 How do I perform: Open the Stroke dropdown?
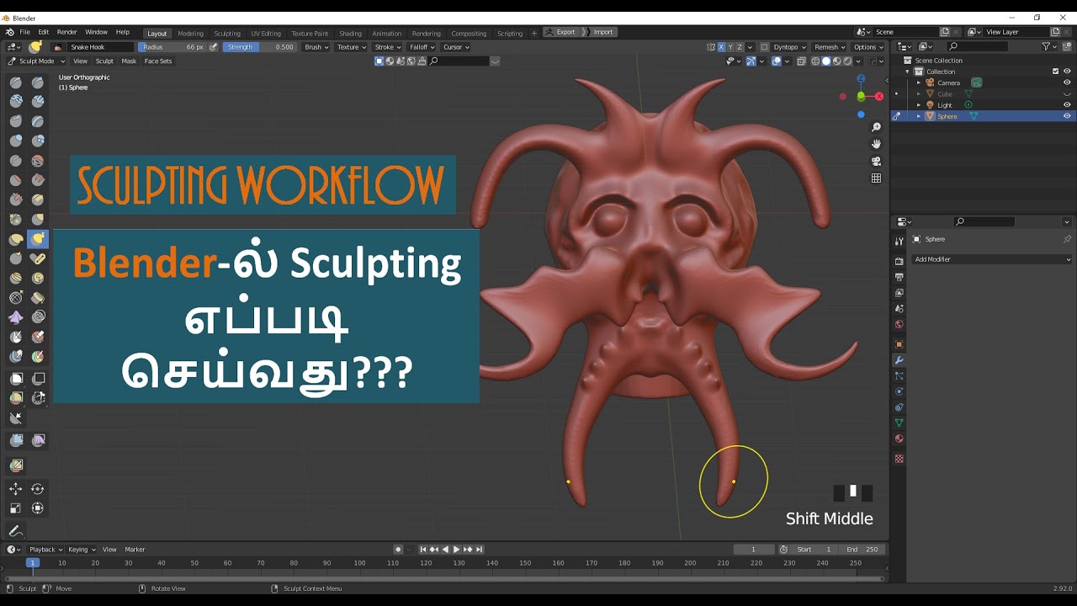point(387,47)
